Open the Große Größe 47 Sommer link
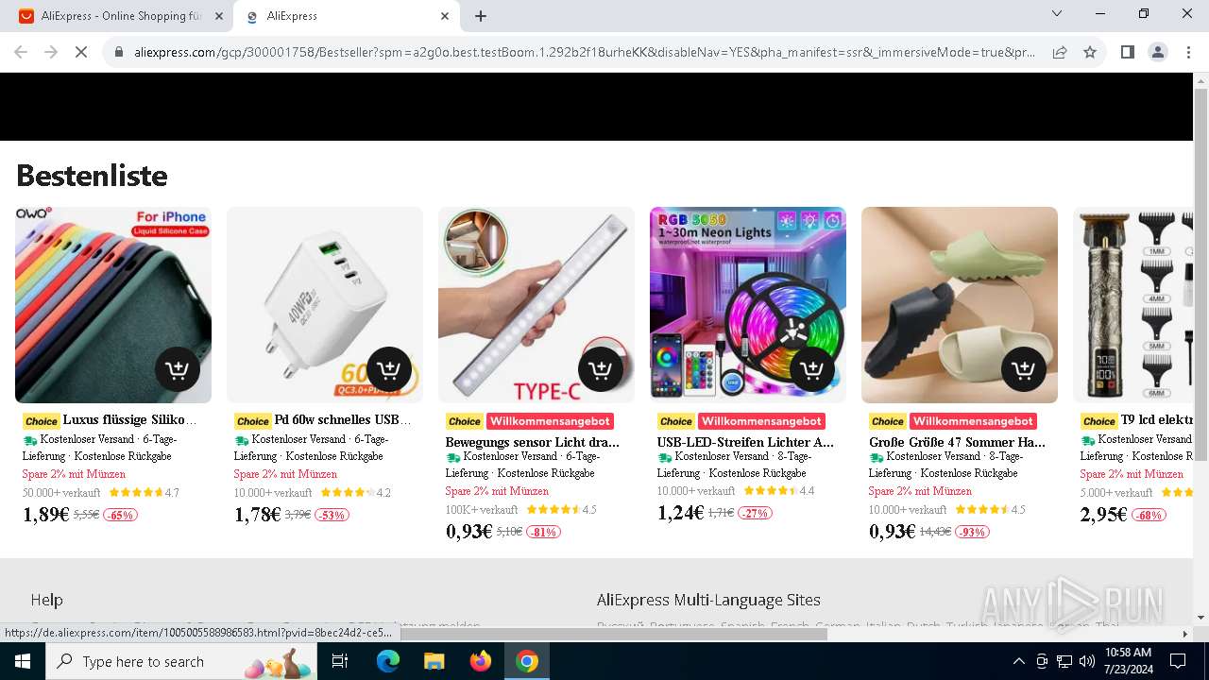Screen dimensions: 1209x680 pos(957,442)
